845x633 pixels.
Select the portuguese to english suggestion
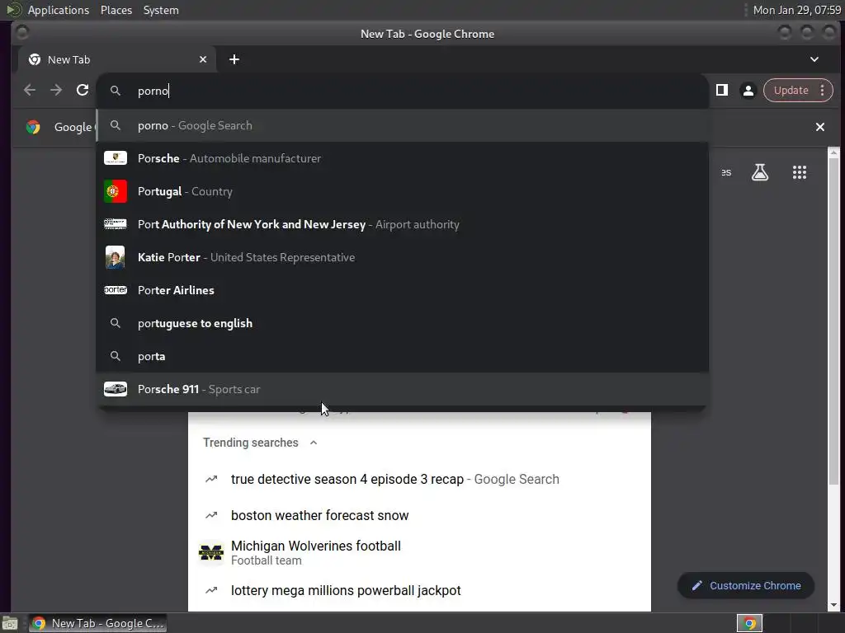[x=402, y=323]
